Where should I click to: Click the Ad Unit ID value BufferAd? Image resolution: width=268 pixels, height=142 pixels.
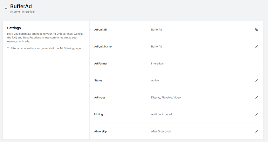click(x=156, y=30)
